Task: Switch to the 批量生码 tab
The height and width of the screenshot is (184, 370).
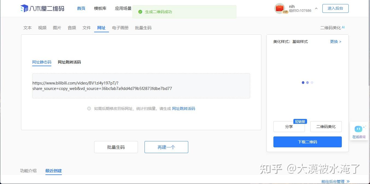Action: (143, 28)
